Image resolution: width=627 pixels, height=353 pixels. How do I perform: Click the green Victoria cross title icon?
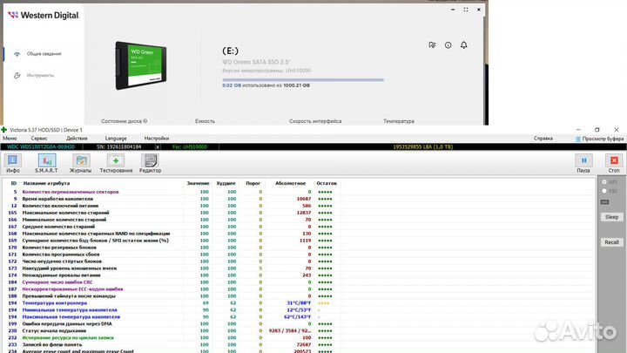(x=4, y=130)
